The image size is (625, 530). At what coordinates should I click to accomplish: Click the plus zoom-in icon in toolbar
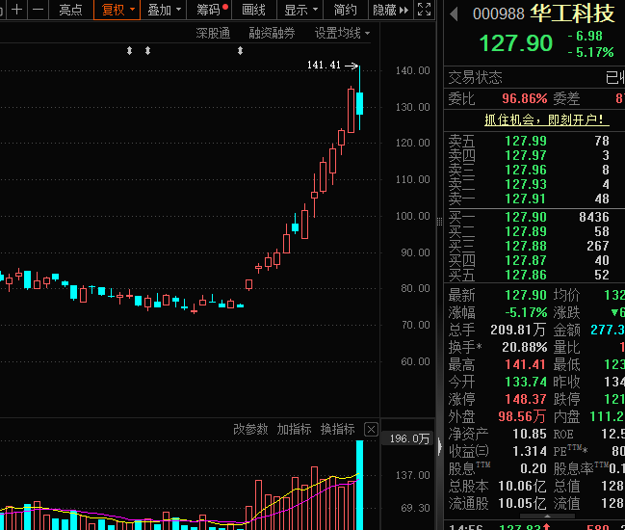tap(16, 10)
